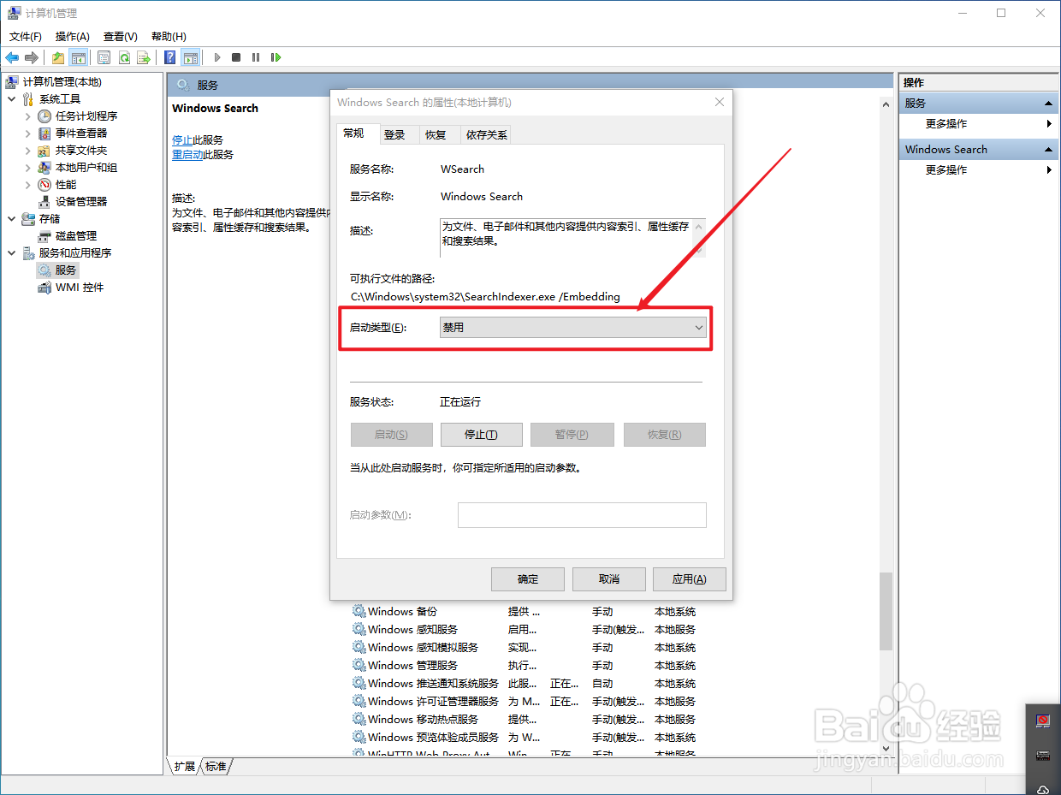Switch to the 标准 view tab at bottom
This screenshot has width=1061, height=795.
coord(216,767)
